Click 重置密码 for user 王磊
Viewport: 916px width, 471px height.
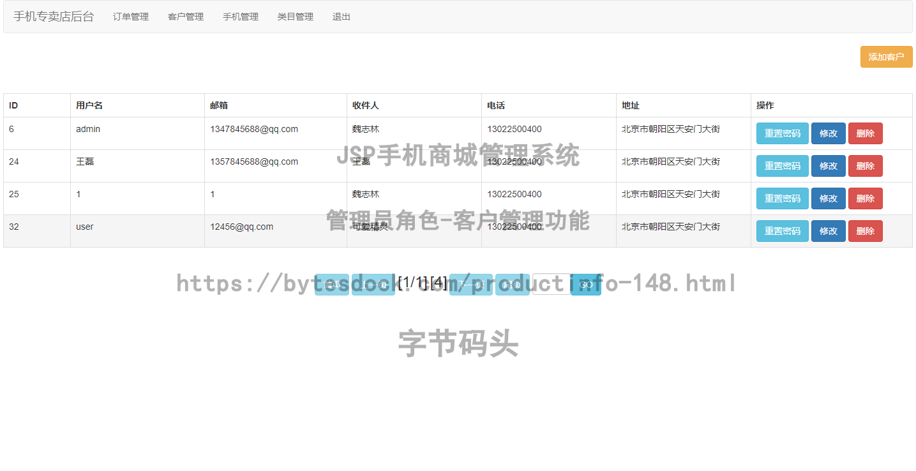click(782, 166)
